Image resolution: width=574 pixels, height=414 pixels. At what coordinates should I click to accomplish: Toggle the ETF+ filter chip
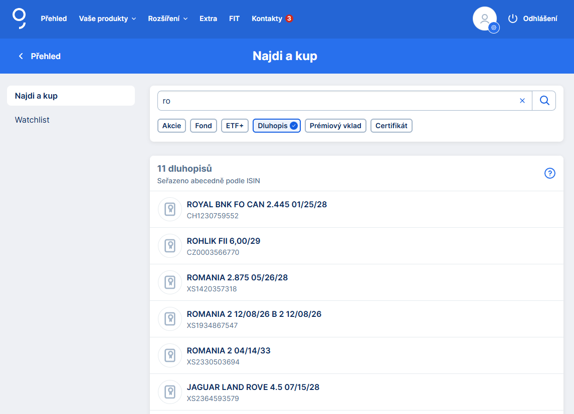click(x=235, y=126)
